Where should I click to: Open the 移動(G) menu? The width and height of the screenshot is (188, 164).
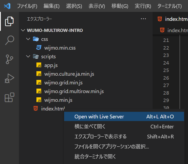click(x=120, y=6)
